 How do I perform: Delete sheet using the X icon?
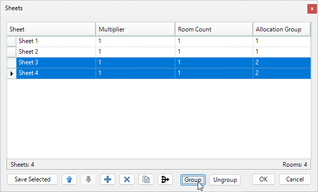tap(127, 179)
